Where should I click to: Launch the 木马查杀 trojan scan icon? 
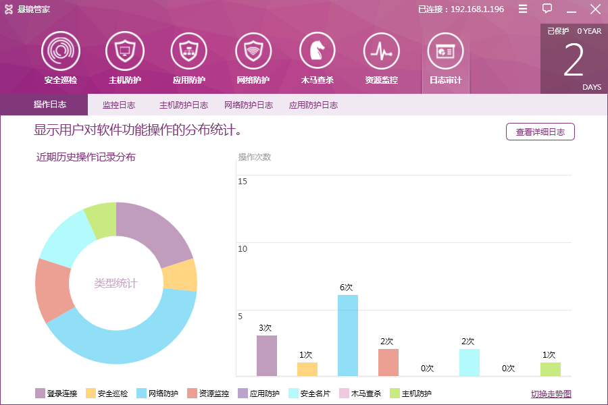(318, 51)
